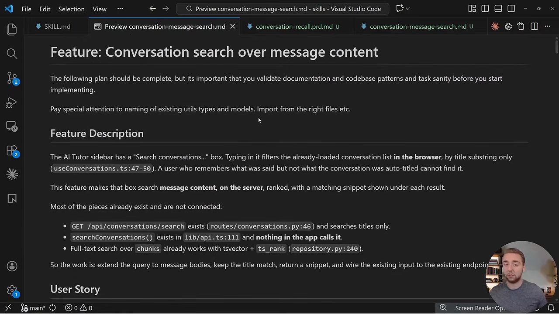The width and height of the screenshot is (559, 314).
Task: Open the Selection menu
Action: point(71,9)
